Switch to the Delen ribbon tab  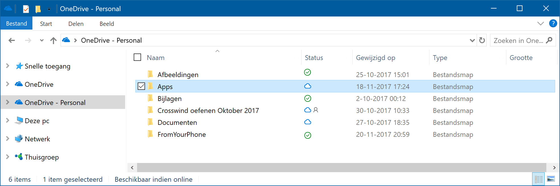(76, 24)
